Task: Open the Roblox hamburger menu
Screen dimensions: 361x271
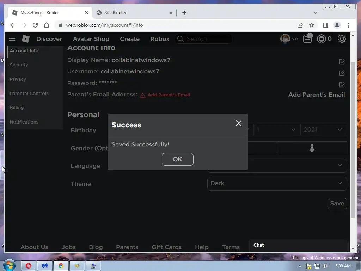Action: pos(12,39)
